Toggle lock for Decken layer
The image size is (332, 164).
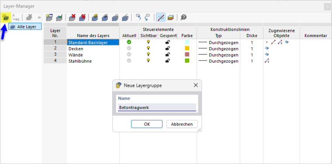[x=167, y=48]
